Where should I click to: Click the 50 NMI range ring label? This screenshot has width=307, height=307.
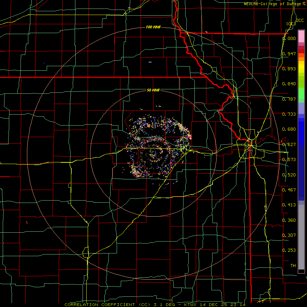pos(153,90)
